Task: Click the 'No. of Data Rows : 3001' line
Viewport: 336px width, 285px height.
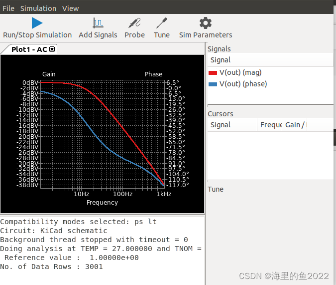Action: point(51,267)
